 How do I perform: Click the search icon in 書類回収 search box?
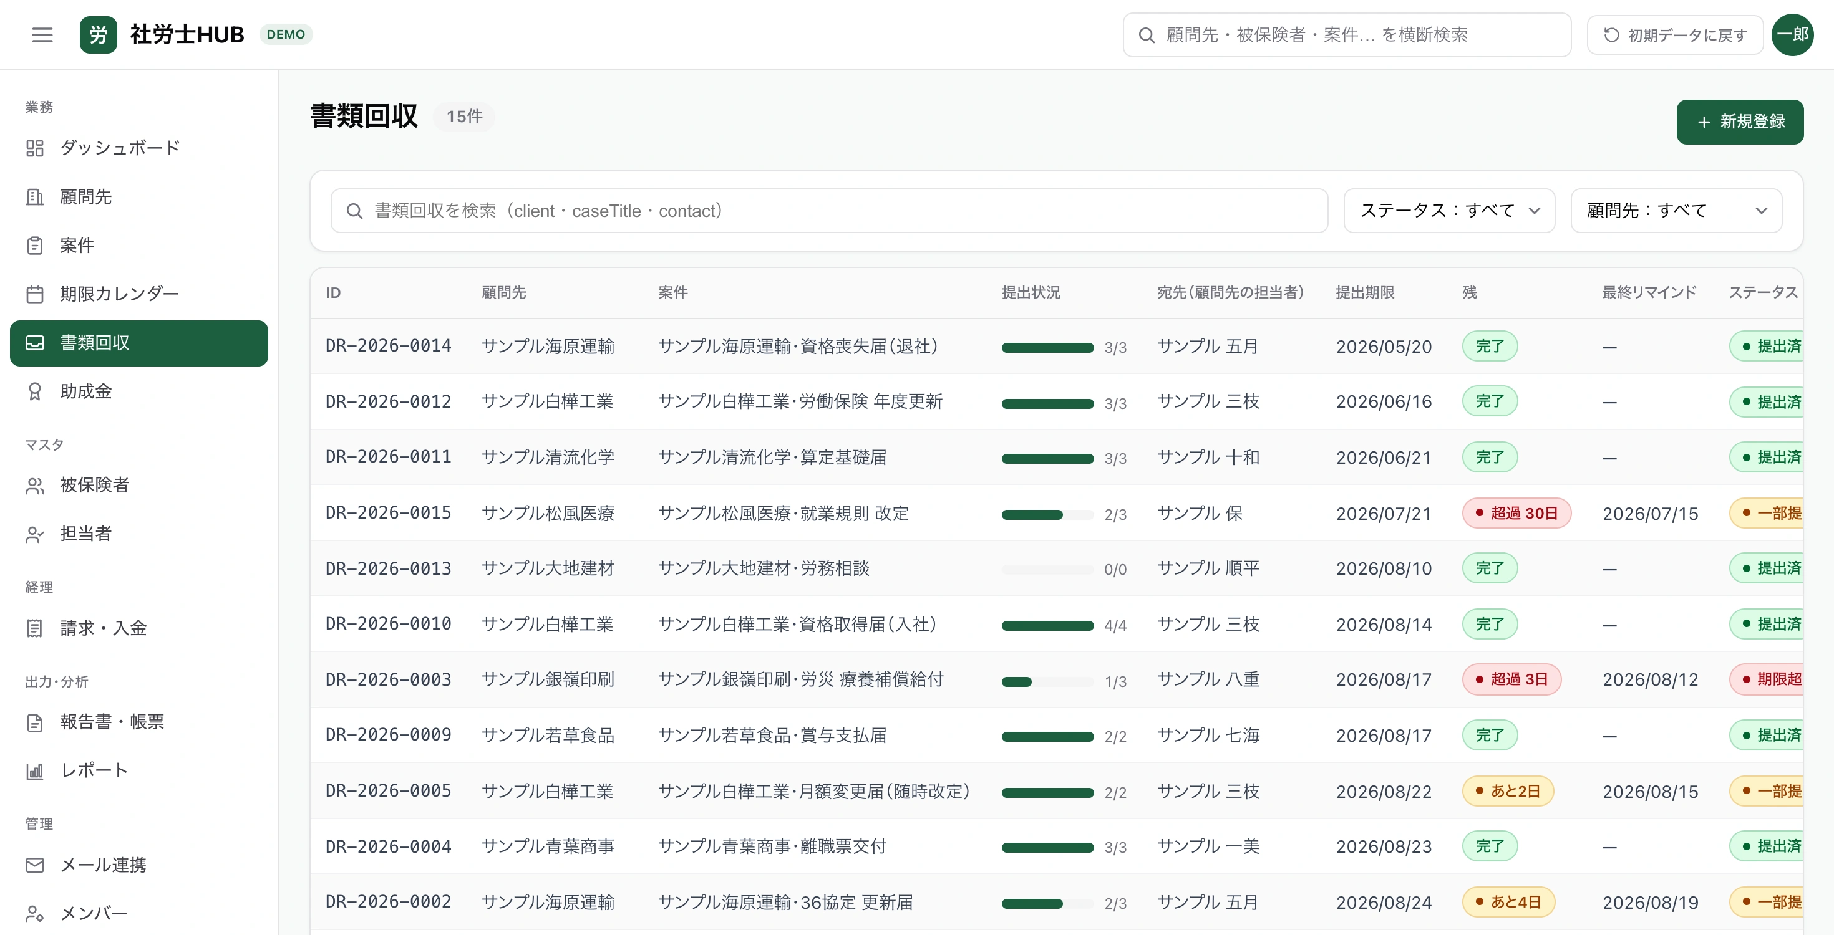point(354,211)
